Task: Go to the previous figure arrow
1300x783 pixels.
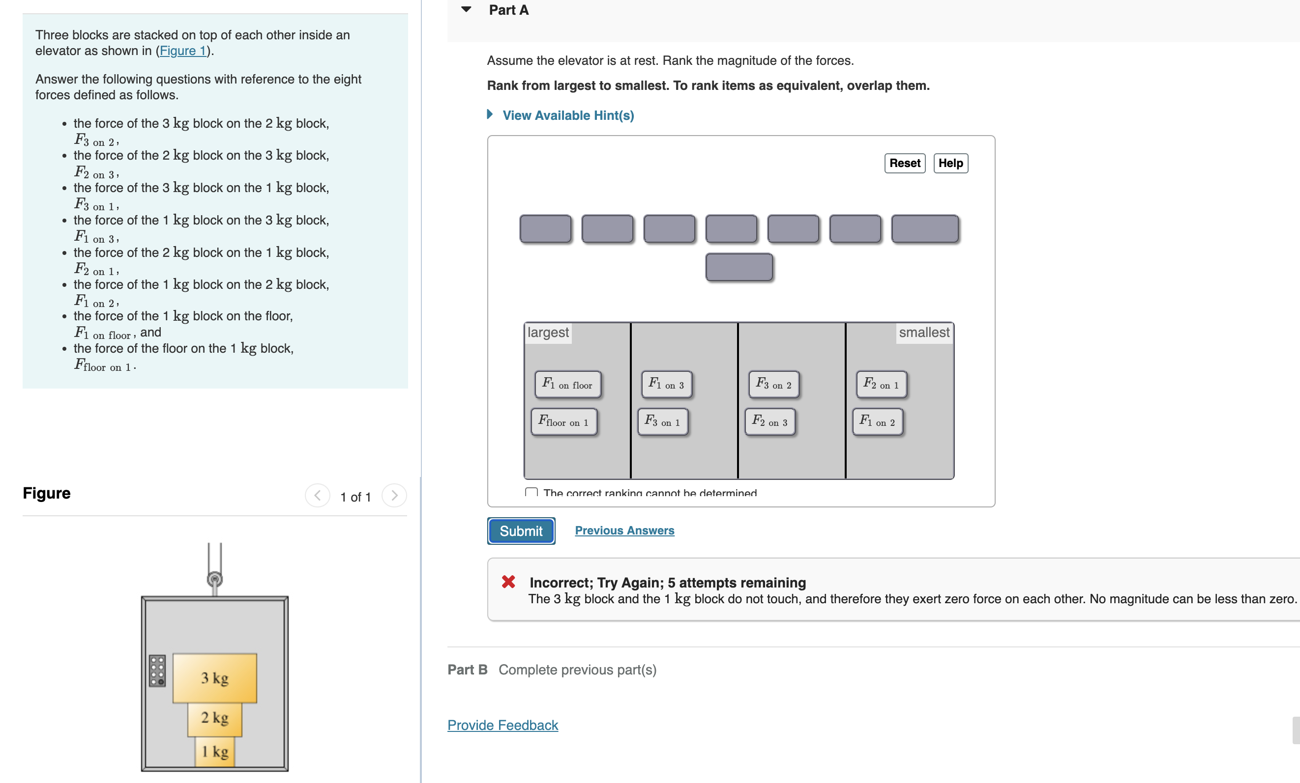Action: (x=318, y=496)
